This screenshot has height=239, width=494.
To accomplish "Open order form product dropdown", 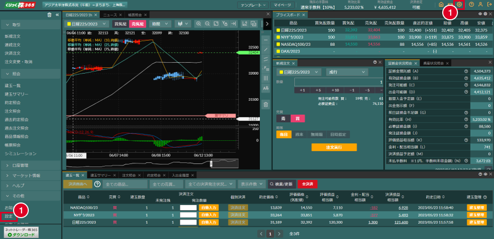I will coord(298,72).
